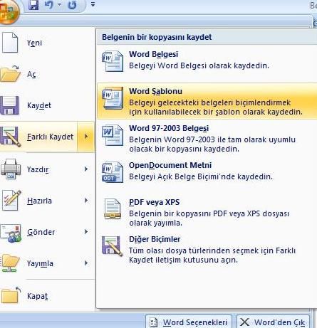
Task: Click Word'den Çık exit button
Action: coord(273,322)
